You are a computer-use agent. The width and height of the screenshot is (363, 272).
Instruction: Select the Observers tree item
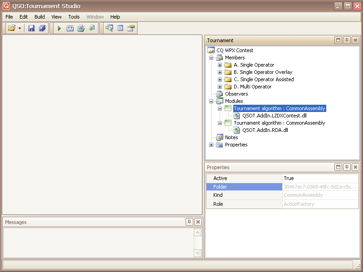pyautogui.click(x=236, y=94)
